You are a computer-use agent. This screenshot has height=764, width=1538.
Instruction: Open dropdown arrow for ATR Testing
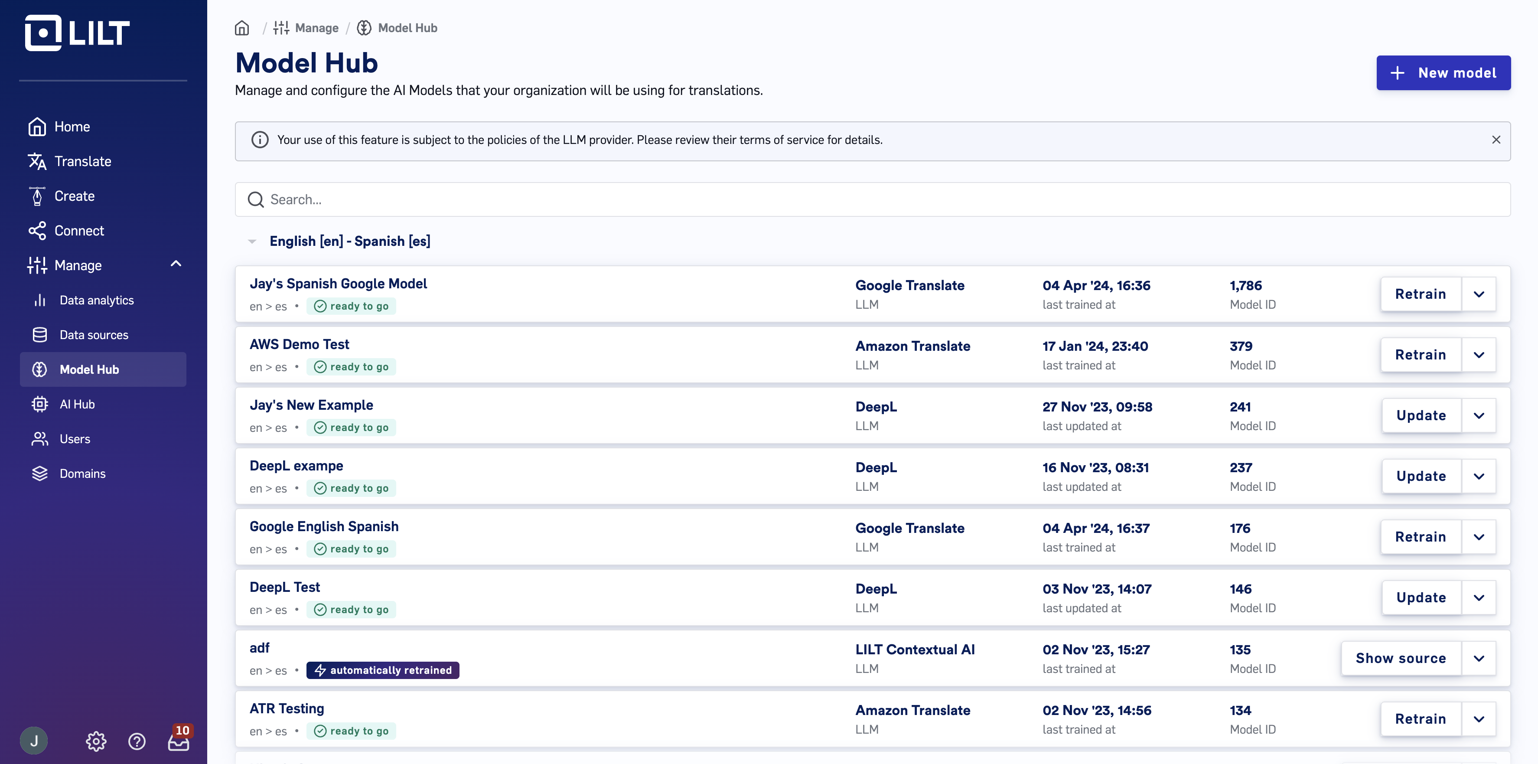click(1478, 719)
